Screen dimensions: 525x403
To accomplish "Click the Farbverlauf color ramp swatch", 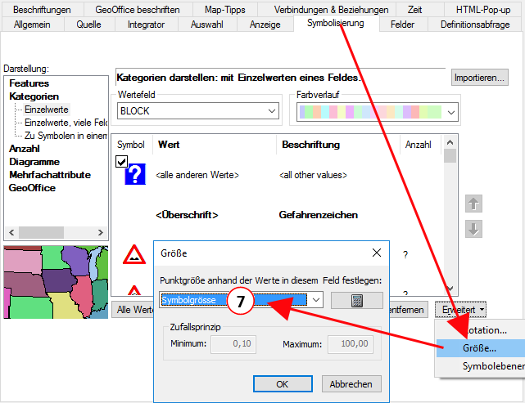I will [x=370, y=112].
